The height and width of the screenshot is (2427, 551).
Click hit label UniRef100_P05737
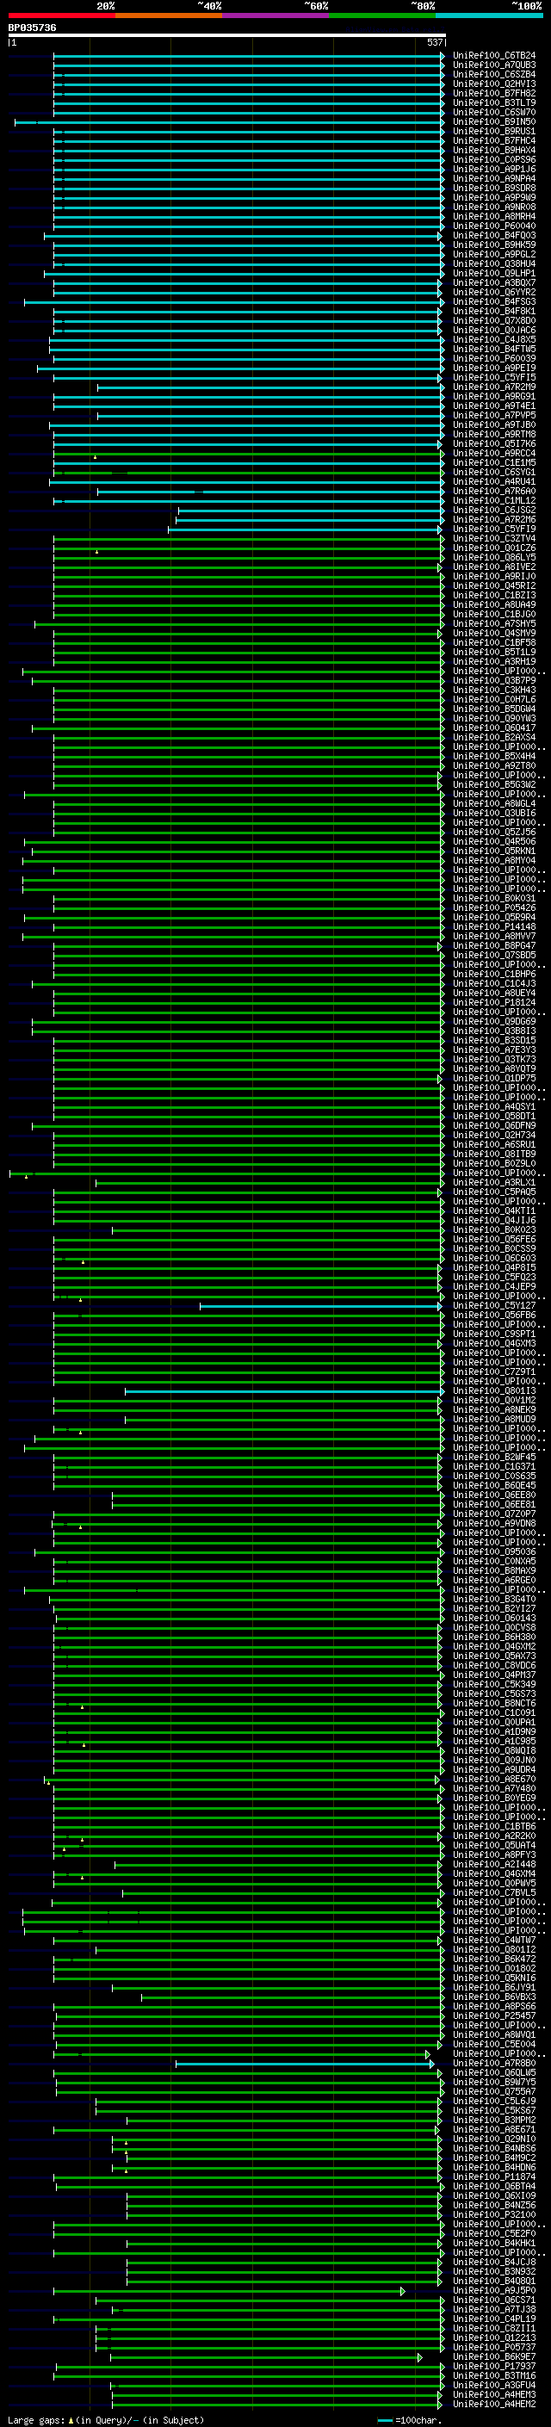[x=494, y=2347]
